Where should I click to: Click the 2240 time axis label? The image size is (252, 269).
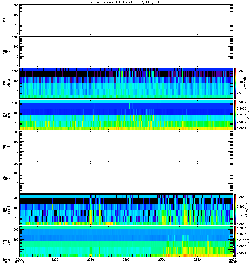[x=90, y=260]
